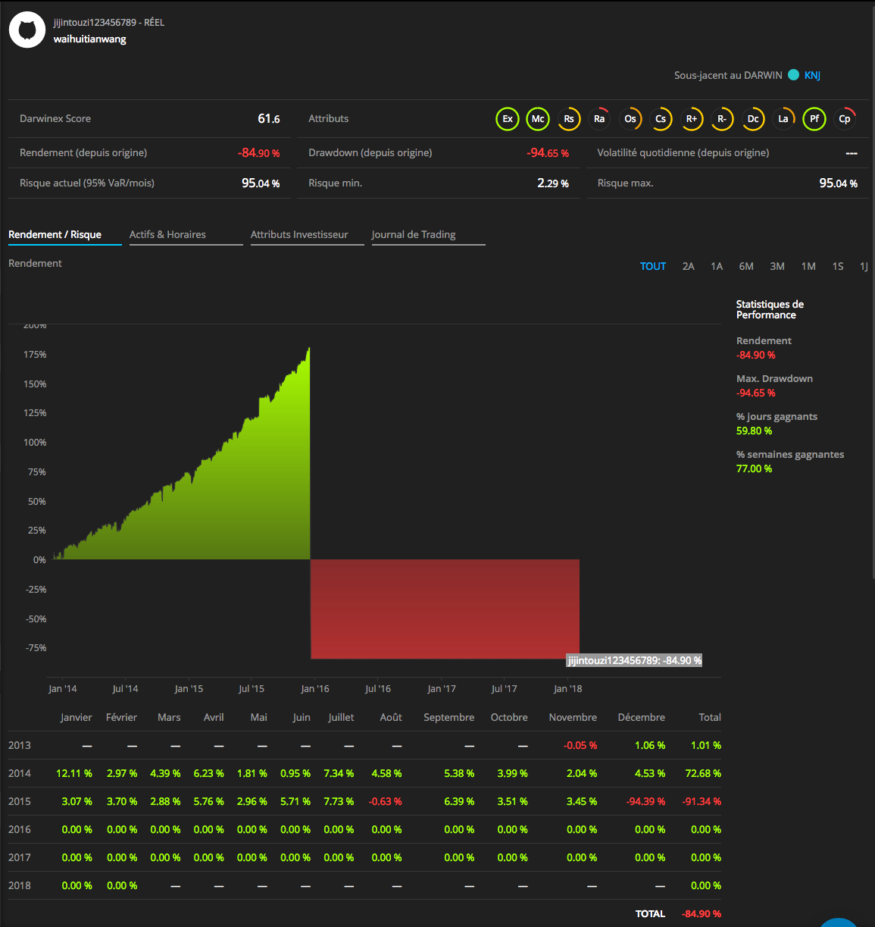Select the 1M time range
Viewport: 875px width, 927px height.
tap(808, 266)
